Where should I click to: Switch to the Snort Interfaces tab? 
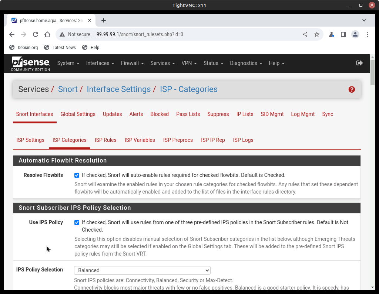coord(34,114)
